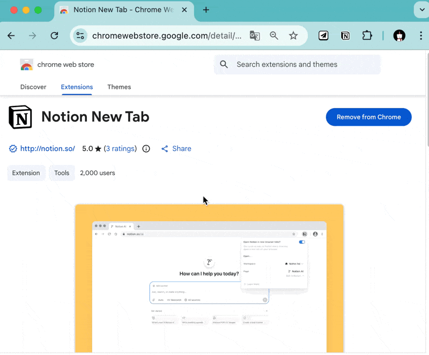Open the Notion extension icon in toolbar
The image size is (429, 355).
pos(345,36)
